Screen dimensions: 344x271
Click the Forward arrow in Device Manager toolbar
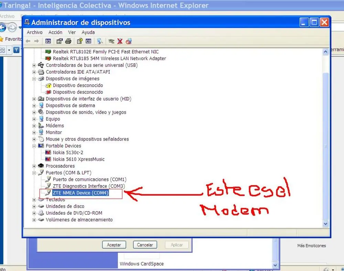pyautogui.click(x=36, y=41)
